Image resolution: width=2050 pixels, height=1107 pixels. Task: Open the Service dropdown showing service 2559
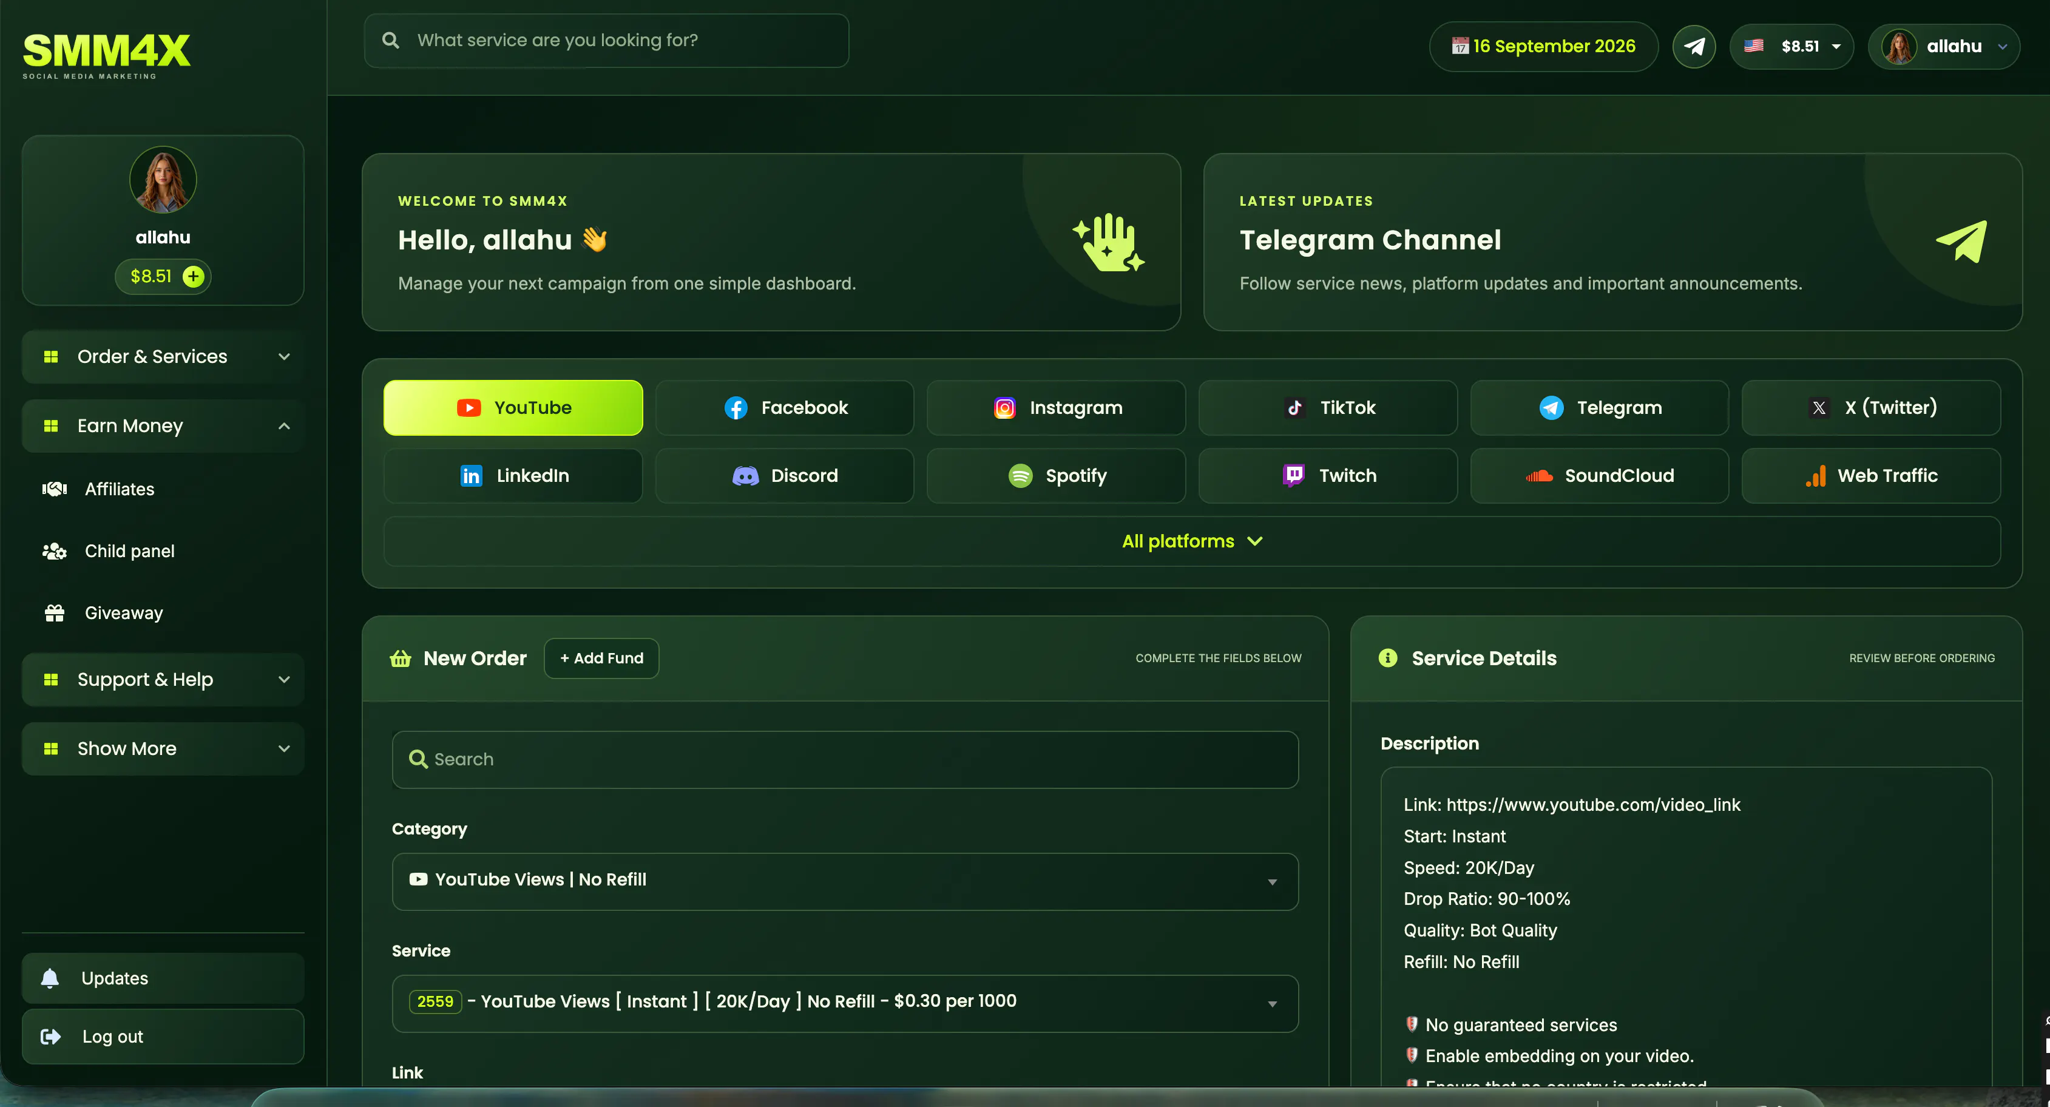click(845, 1004)
